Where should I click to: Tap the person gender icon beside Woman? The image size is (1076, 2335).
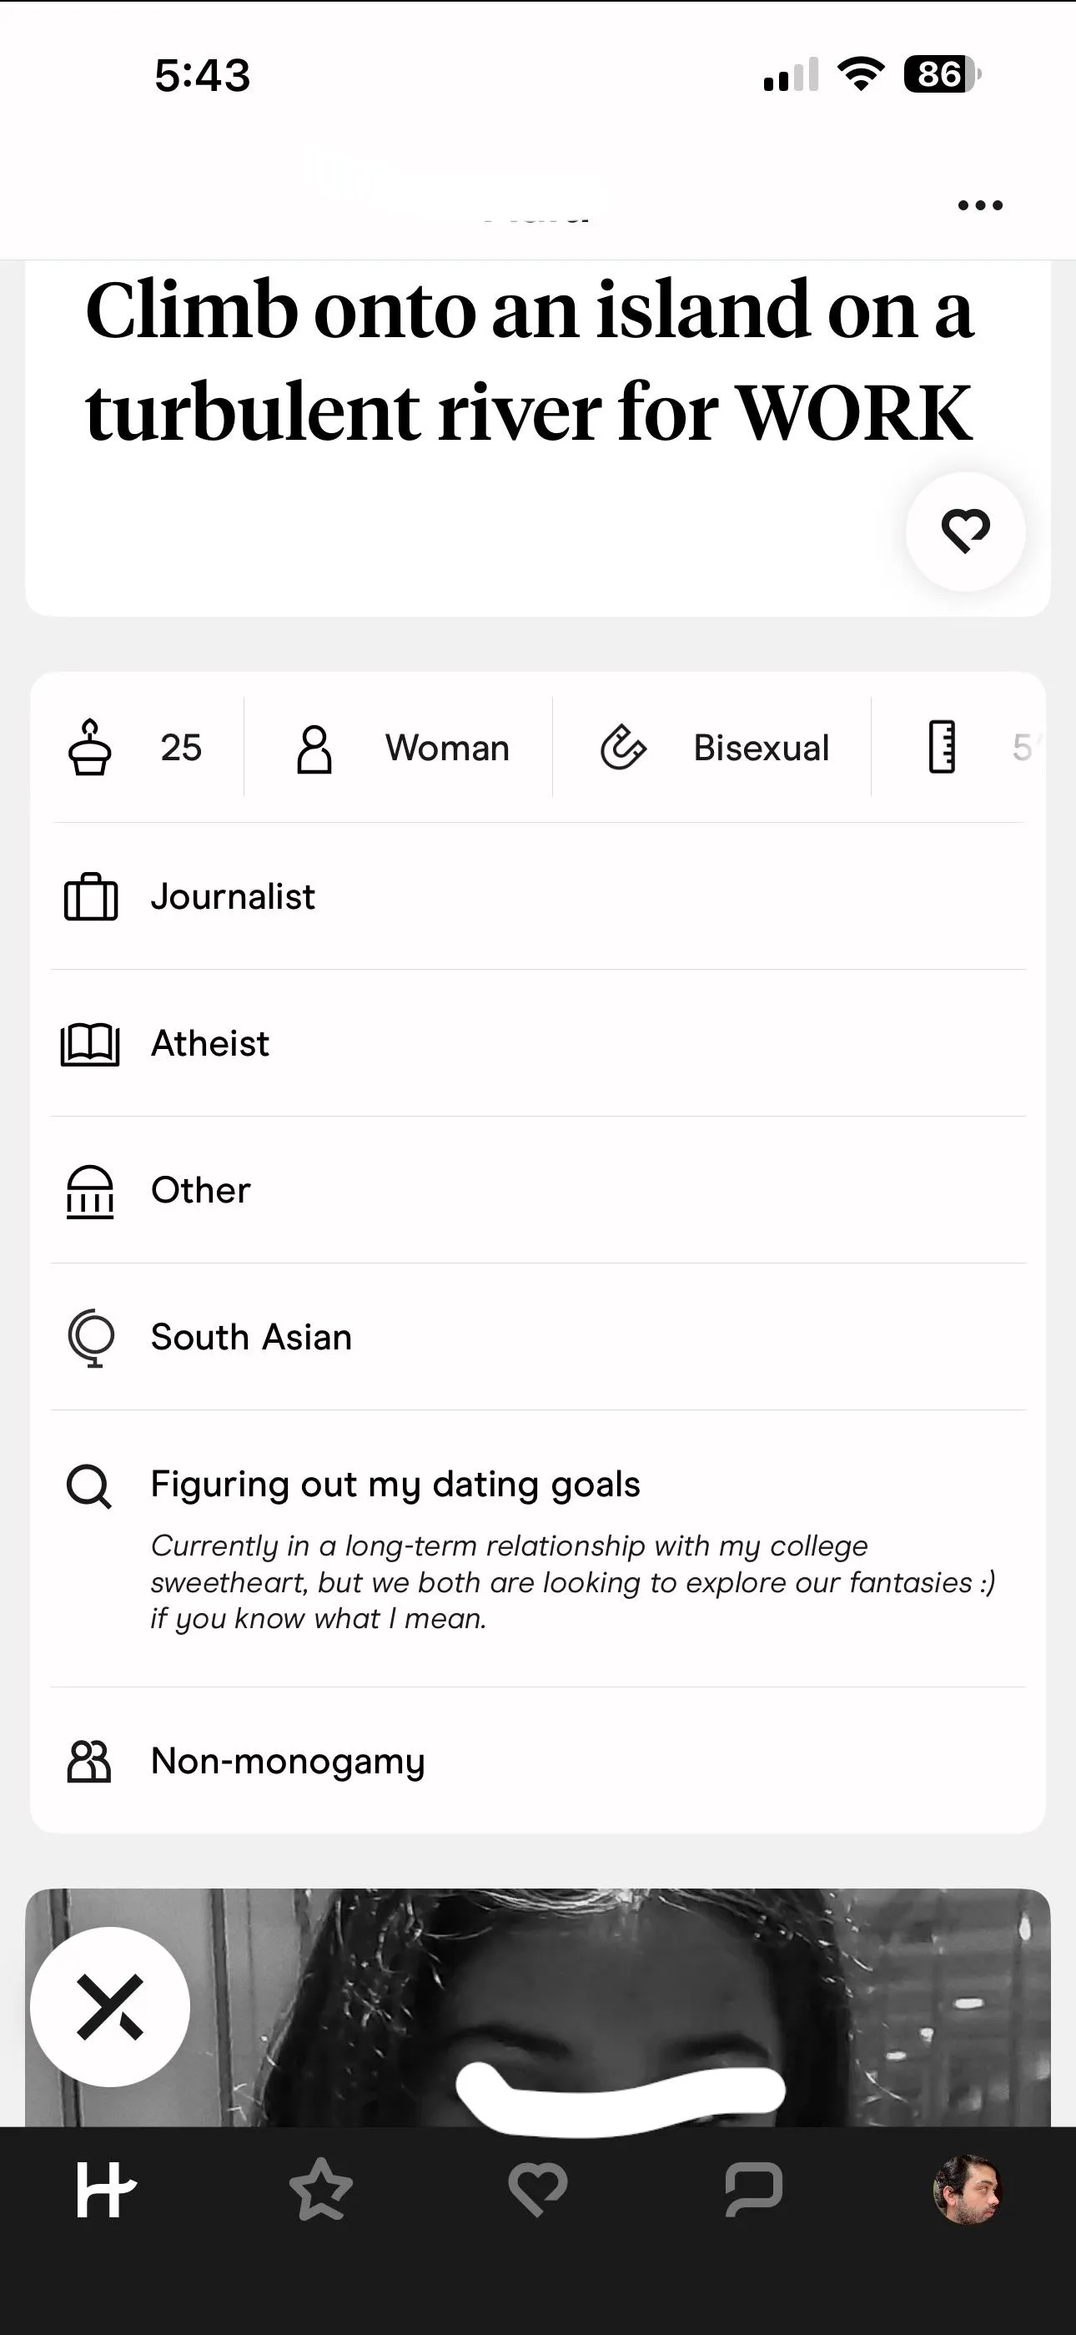(314, 749)
